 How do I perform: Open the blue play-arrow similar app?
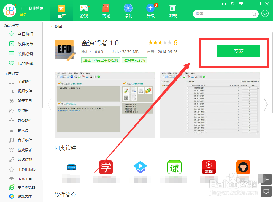coord(140,167)
